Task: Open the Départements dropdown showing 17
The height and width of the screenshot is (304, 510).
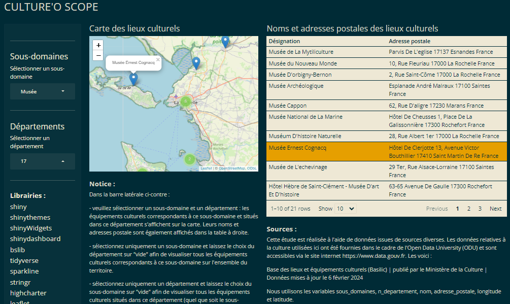Action: pos(43,161)
